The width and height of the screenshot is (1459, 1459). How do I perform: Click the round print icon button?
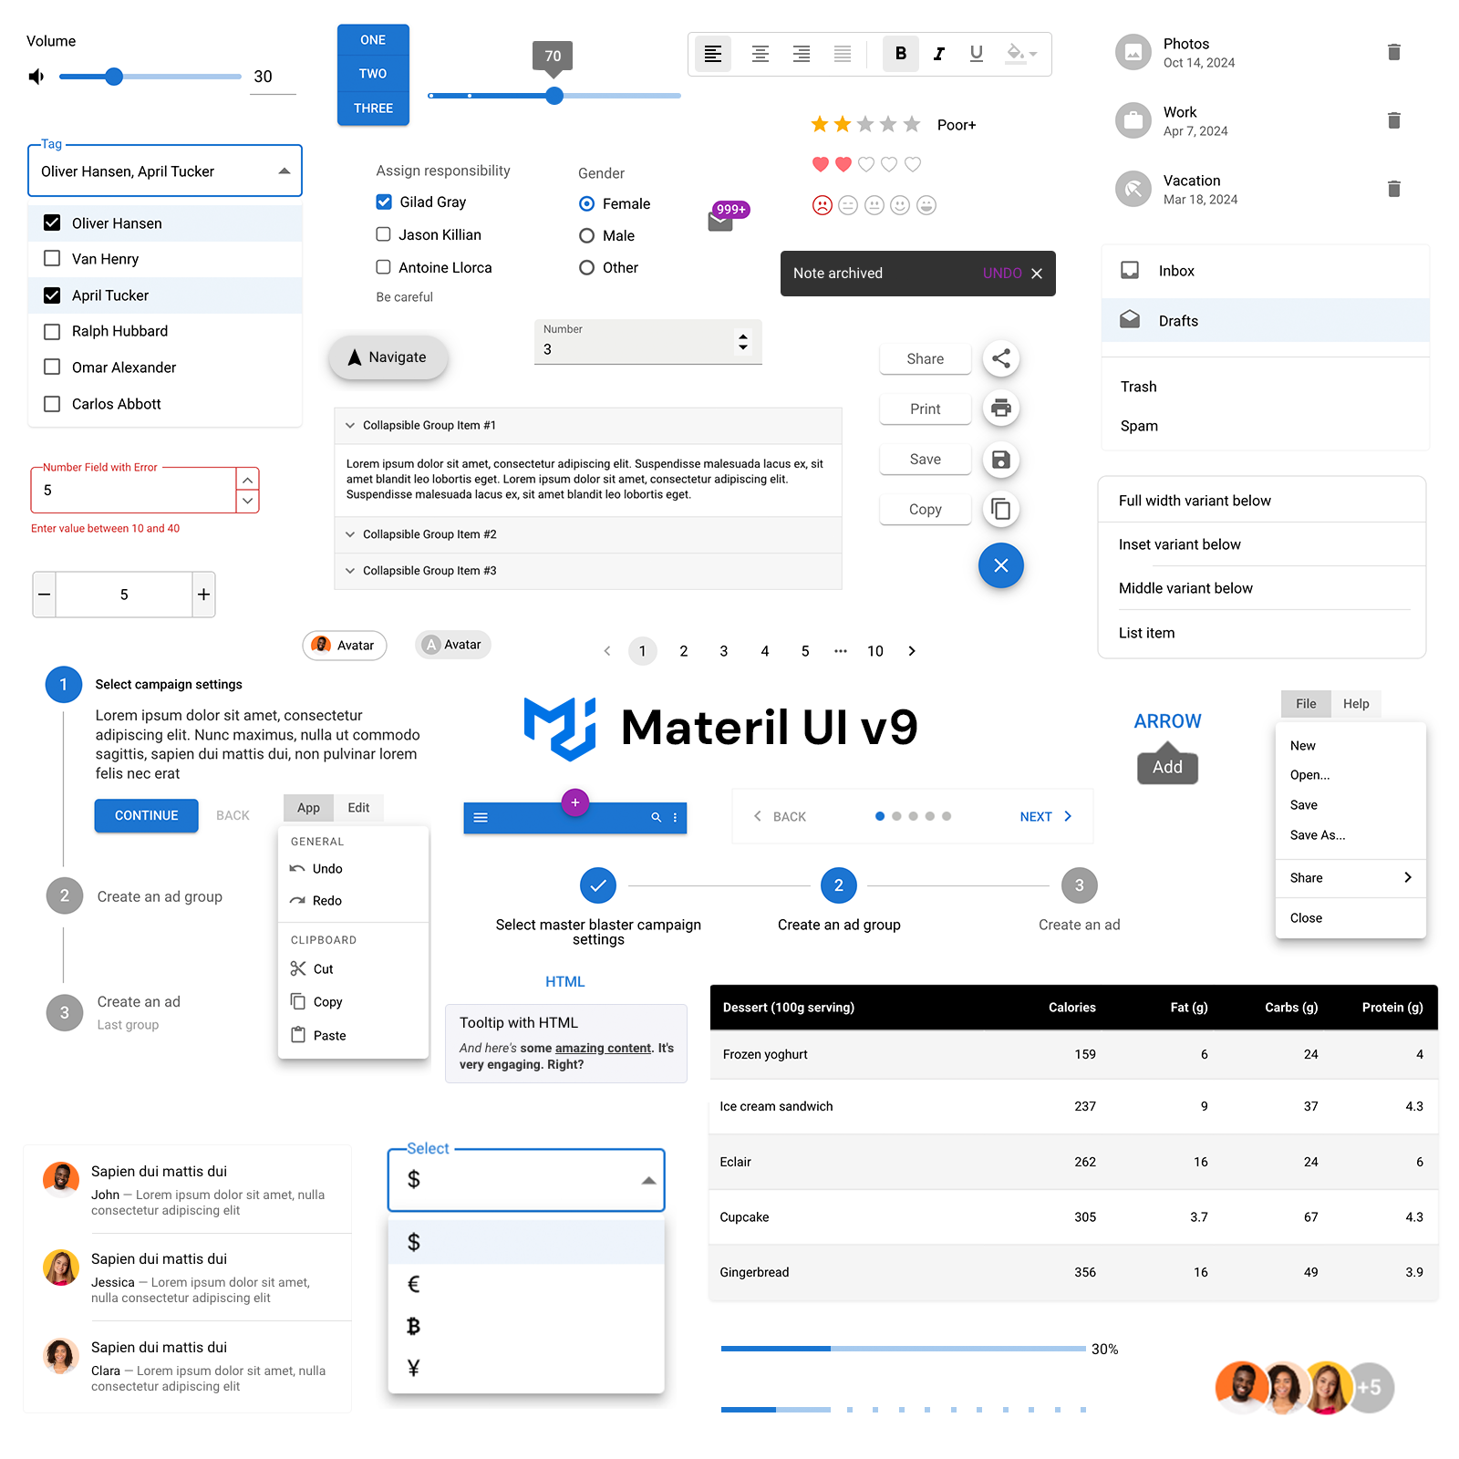1000,409
